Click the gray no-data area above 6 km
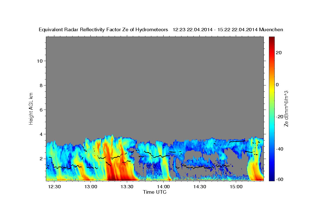This screenshot has height=217, width=326. tap(155, 73)
